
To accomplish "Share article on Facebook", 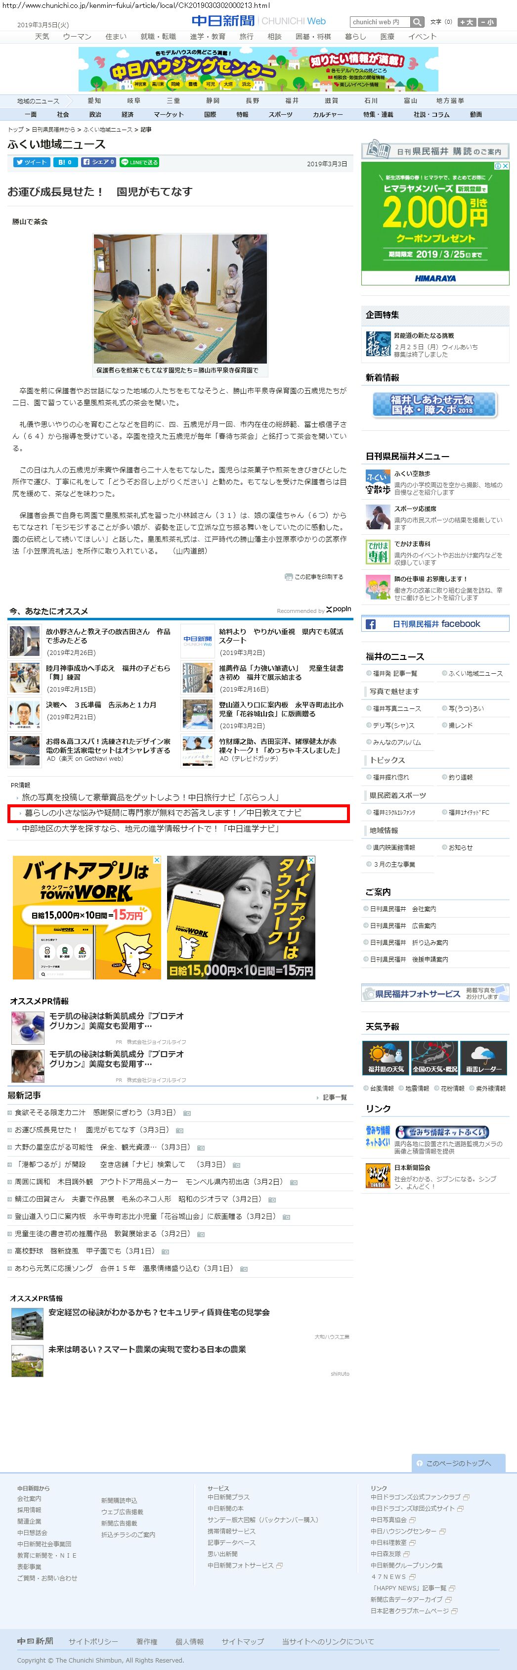I will tap(98, 162).
